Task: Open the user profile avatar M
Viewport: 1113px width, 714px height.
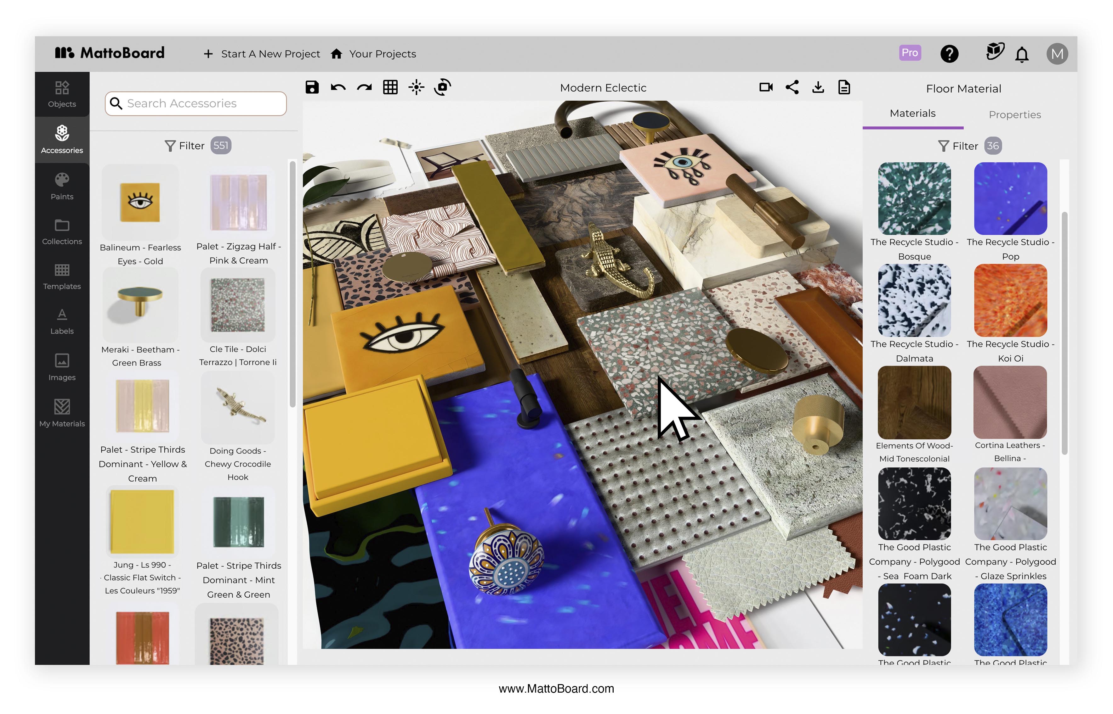Action: [x=1057, y=54]
